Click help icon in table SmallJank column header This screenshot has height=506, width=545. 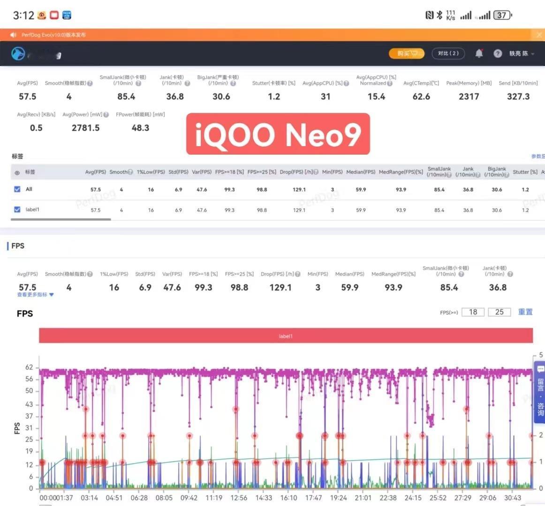pos(449,175)
